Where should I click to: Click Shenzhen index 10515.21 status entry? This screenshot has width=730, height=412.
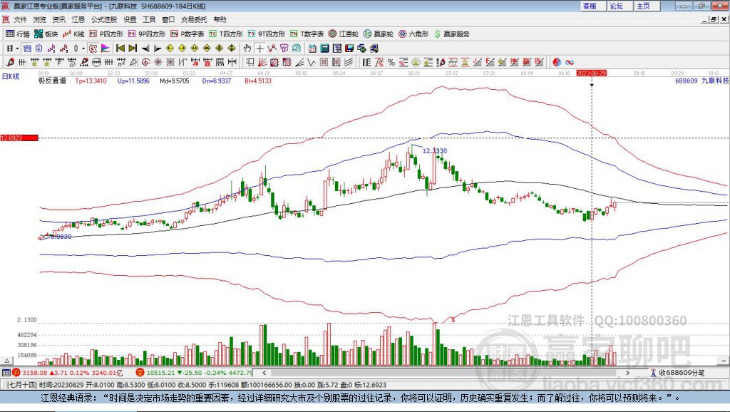click(194, 372)
